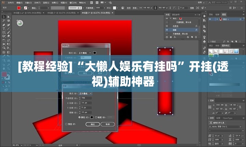
Task: Click the red fill swatch in control bar
Action: [19, 8]
